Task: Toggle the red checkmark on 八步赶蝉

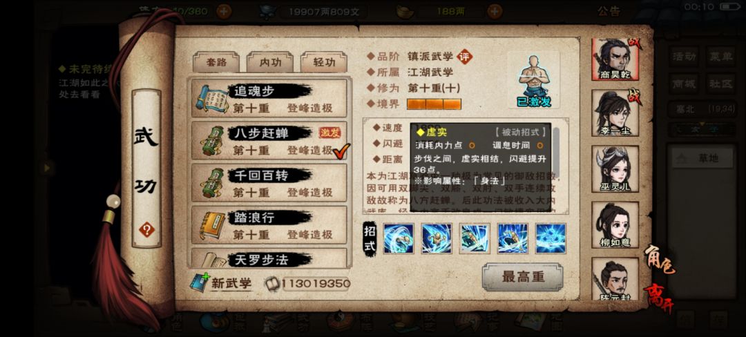Action: point(342,151)
